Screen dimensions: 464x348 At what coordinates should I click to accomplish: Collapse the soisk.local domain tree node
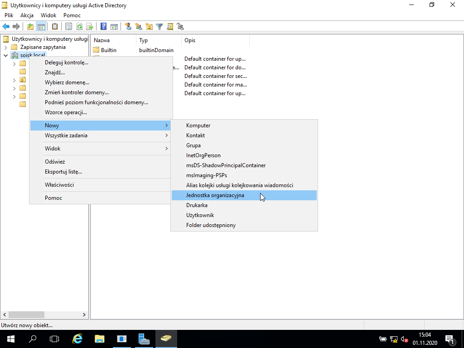click(5, 55)
